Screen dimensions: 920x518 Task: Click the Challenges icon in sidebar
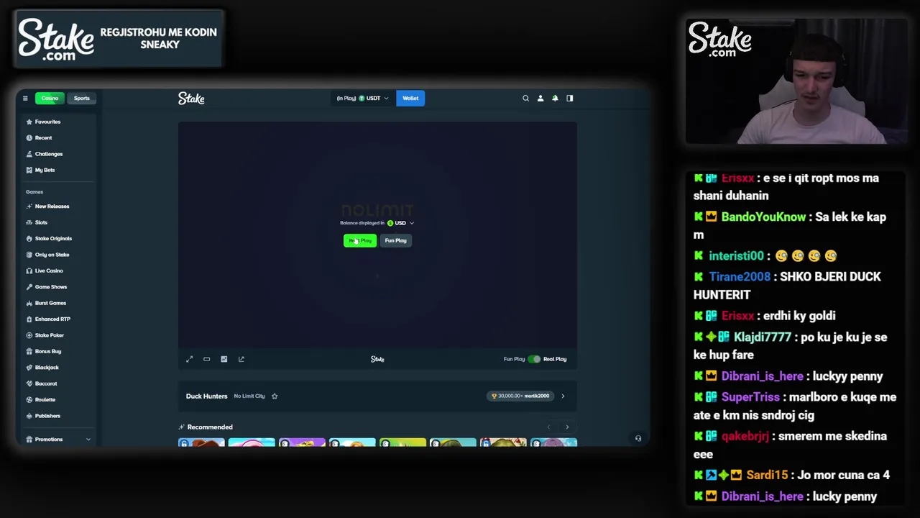tap(29, 154)
